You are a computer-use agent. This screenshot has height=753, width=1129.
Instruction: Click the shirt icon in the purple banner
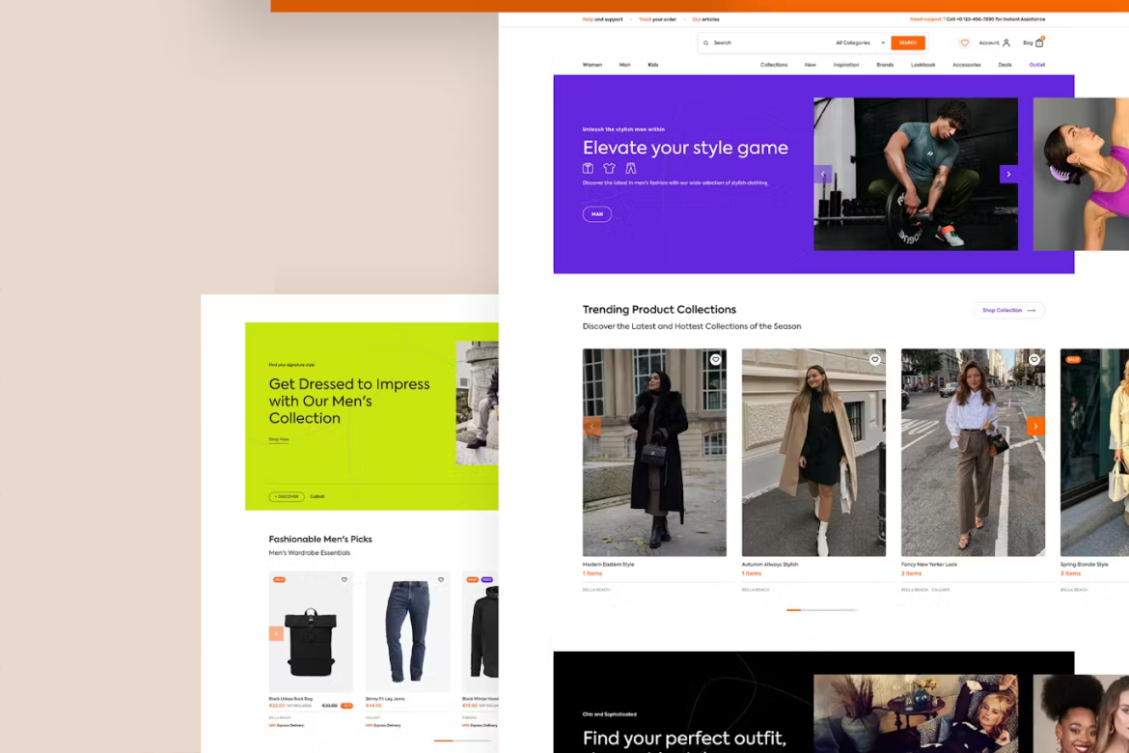589,169
